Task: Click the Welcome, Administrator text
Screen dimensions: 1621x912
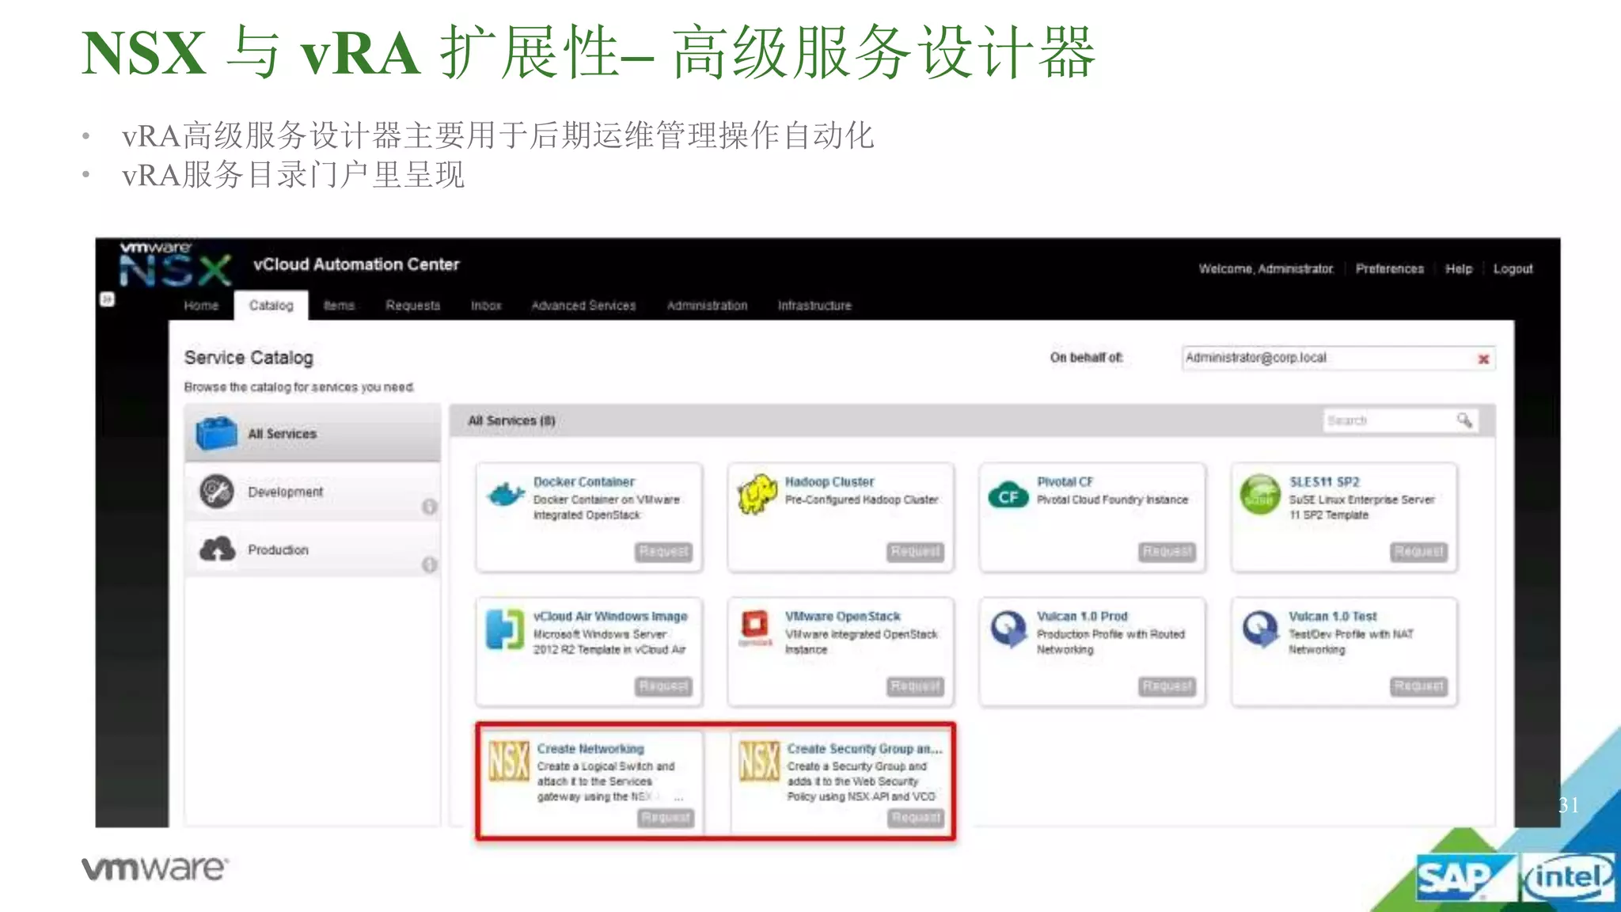Action: [x=1266, y=269]
